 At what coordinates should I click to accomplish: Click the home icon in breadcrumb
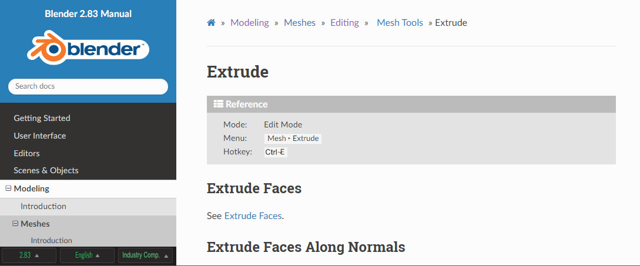coord(211,23)
